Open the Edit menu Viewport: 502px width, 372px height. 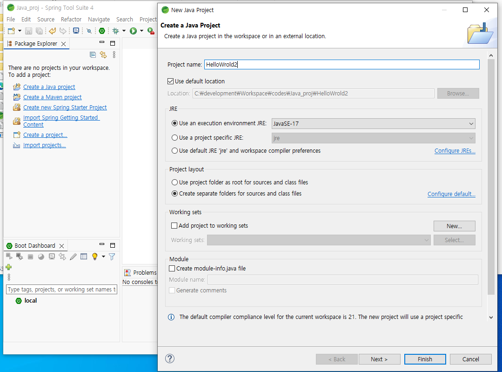(x=26, y=19)
